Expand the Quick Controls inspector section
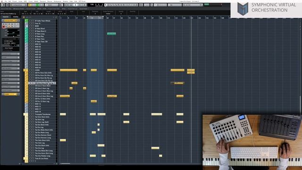This screenshot has height=170, width=302. [10, 91]
